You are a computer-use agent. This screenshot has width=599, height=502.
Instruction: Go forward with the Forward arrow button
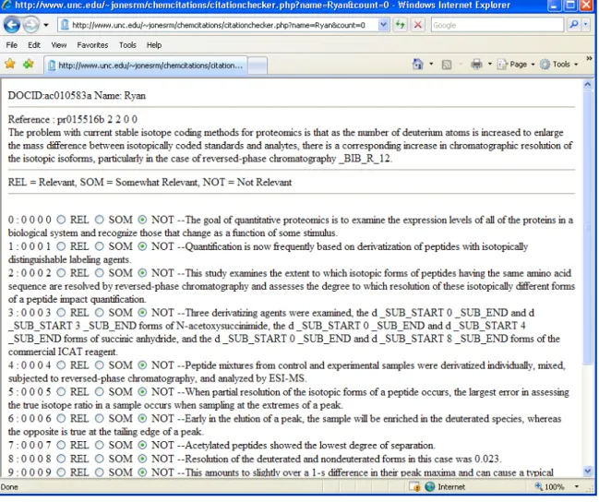click(31, 25)
